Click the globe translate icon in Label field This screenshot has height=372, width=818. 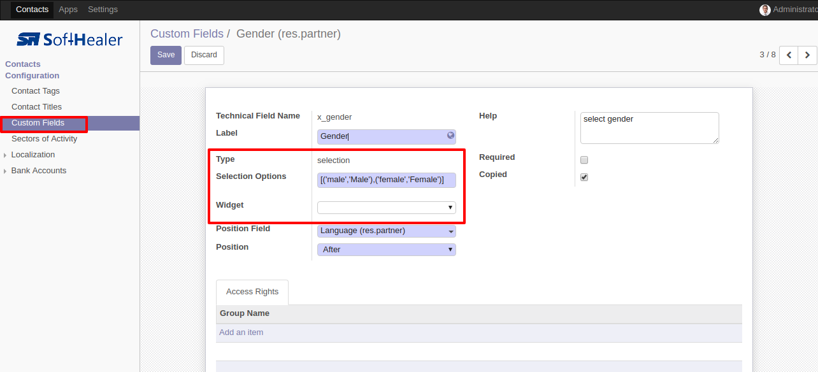(x=450, y=135)
